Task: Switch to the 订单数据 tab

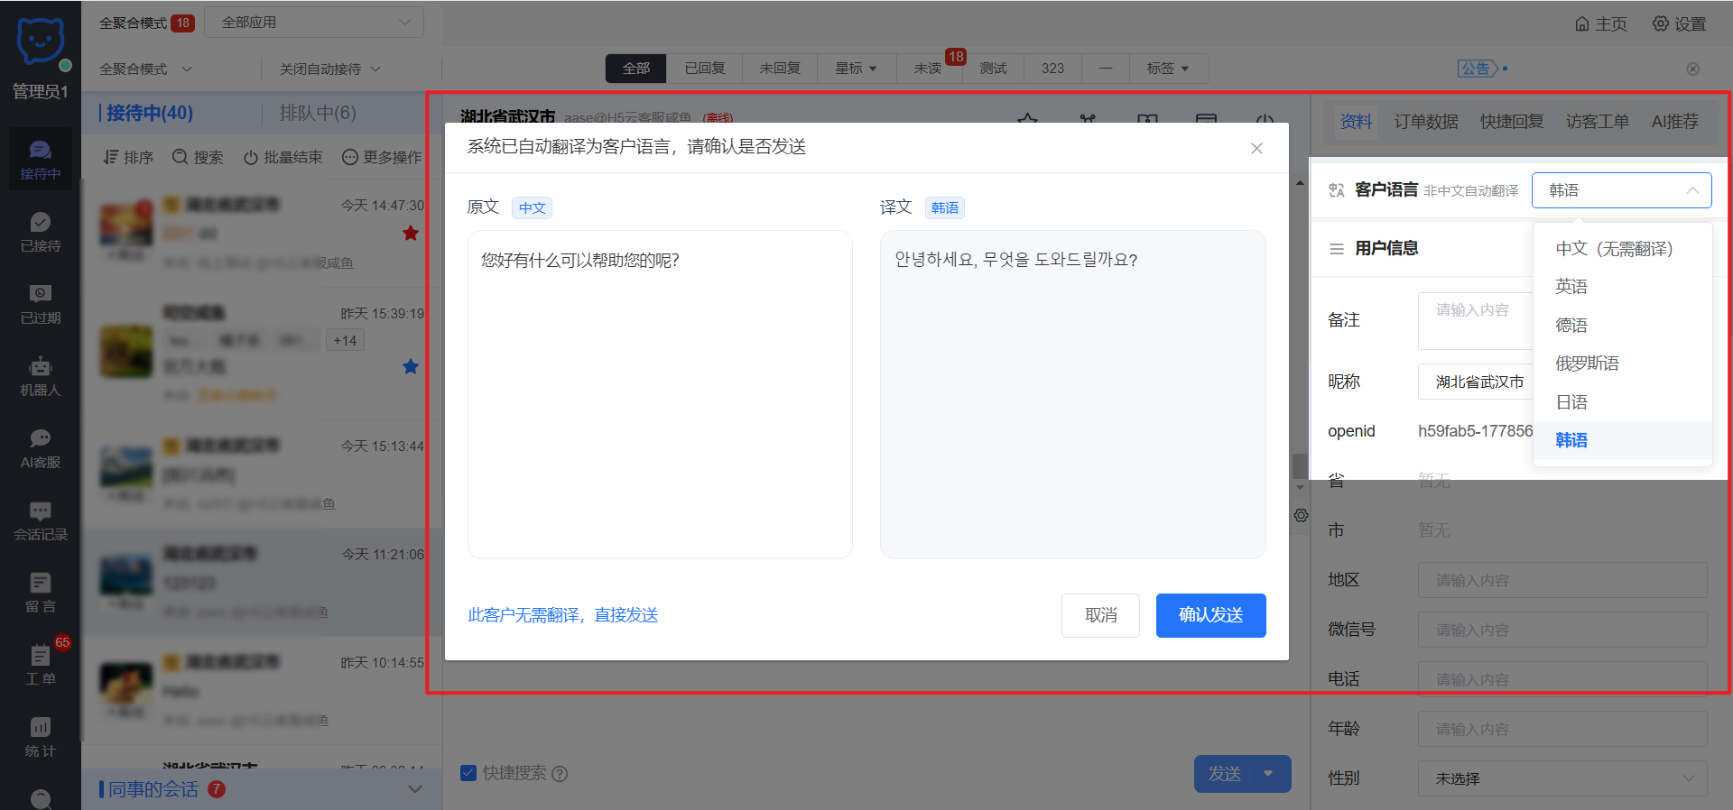Action: tap(1426, 122)
